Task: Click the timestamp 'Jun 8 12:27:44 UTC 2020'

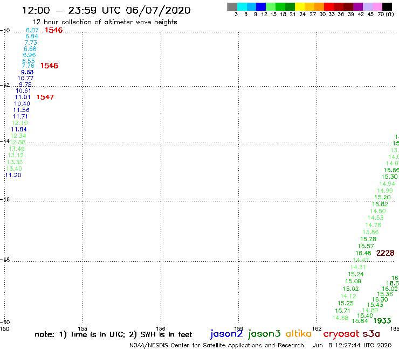Action: point(352,346)
